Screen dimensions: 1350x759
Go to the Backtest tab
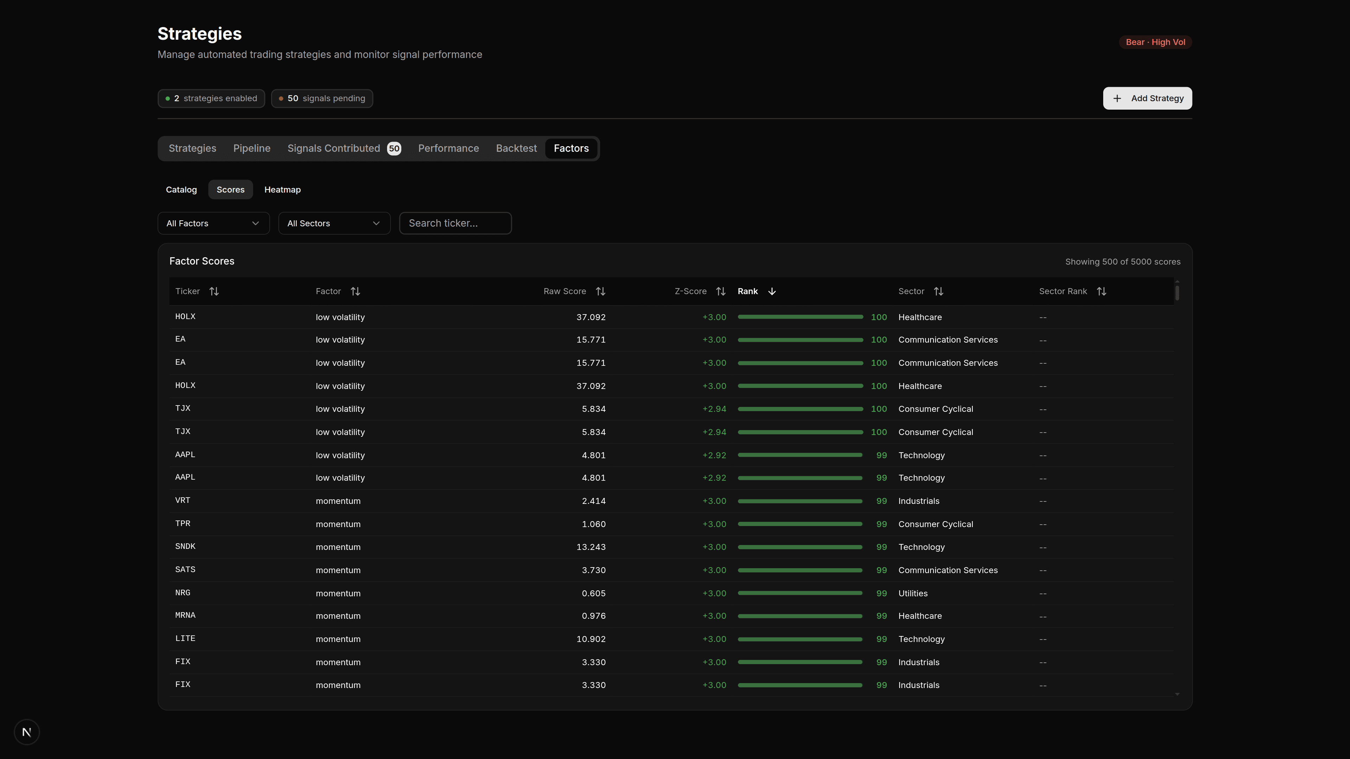tap(516, 148)
